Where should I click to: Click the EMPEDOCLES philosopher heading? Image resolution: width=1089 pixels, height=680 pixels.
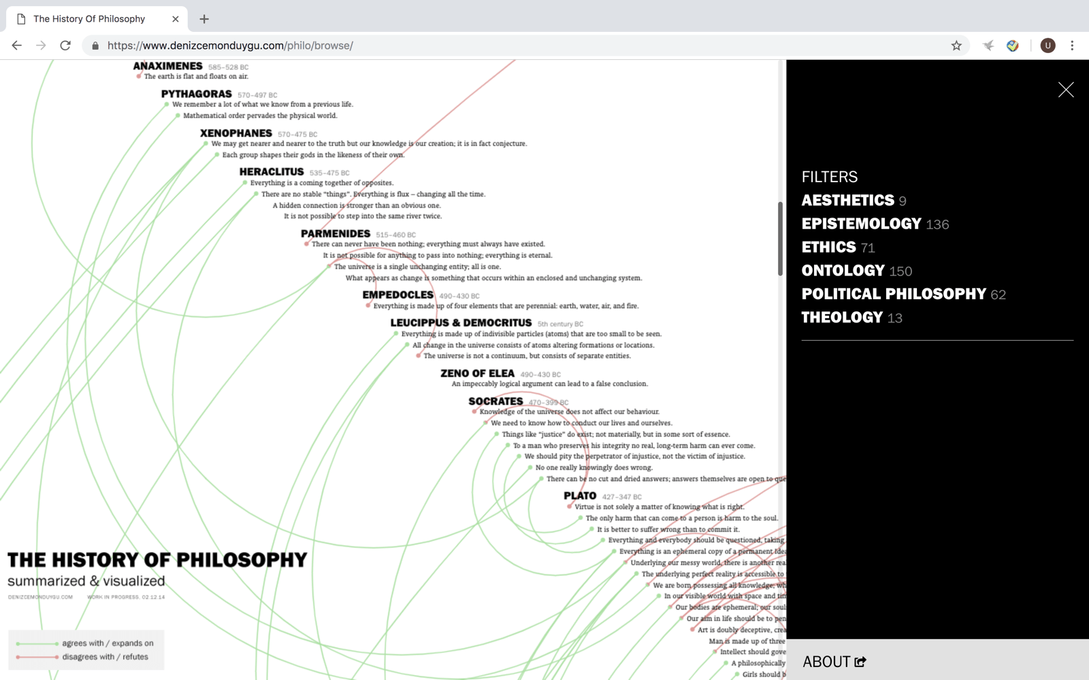click(397, 295)
